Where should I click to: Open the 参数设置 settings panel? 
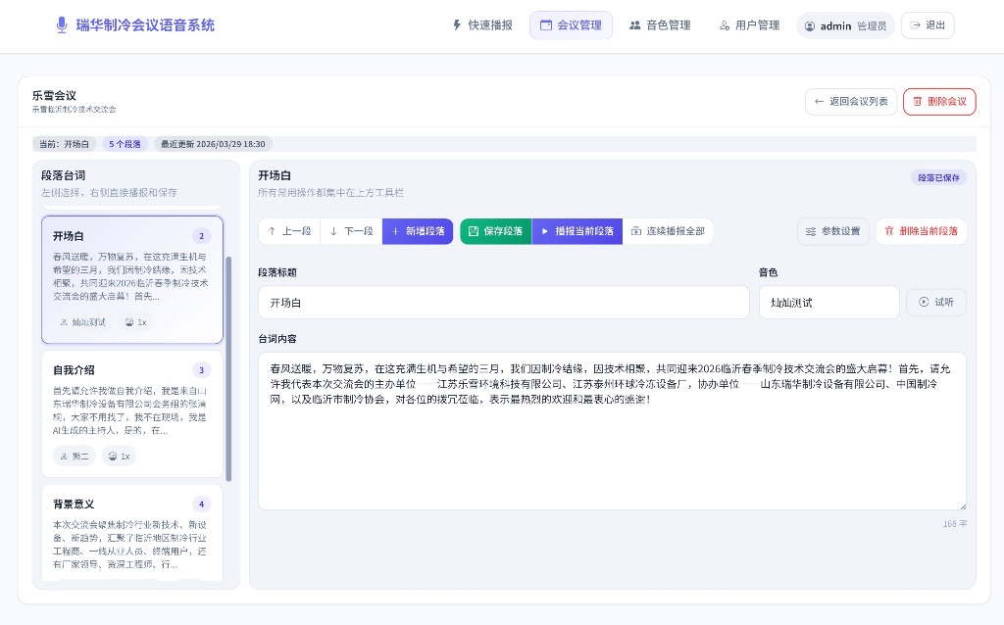point(831,231)
